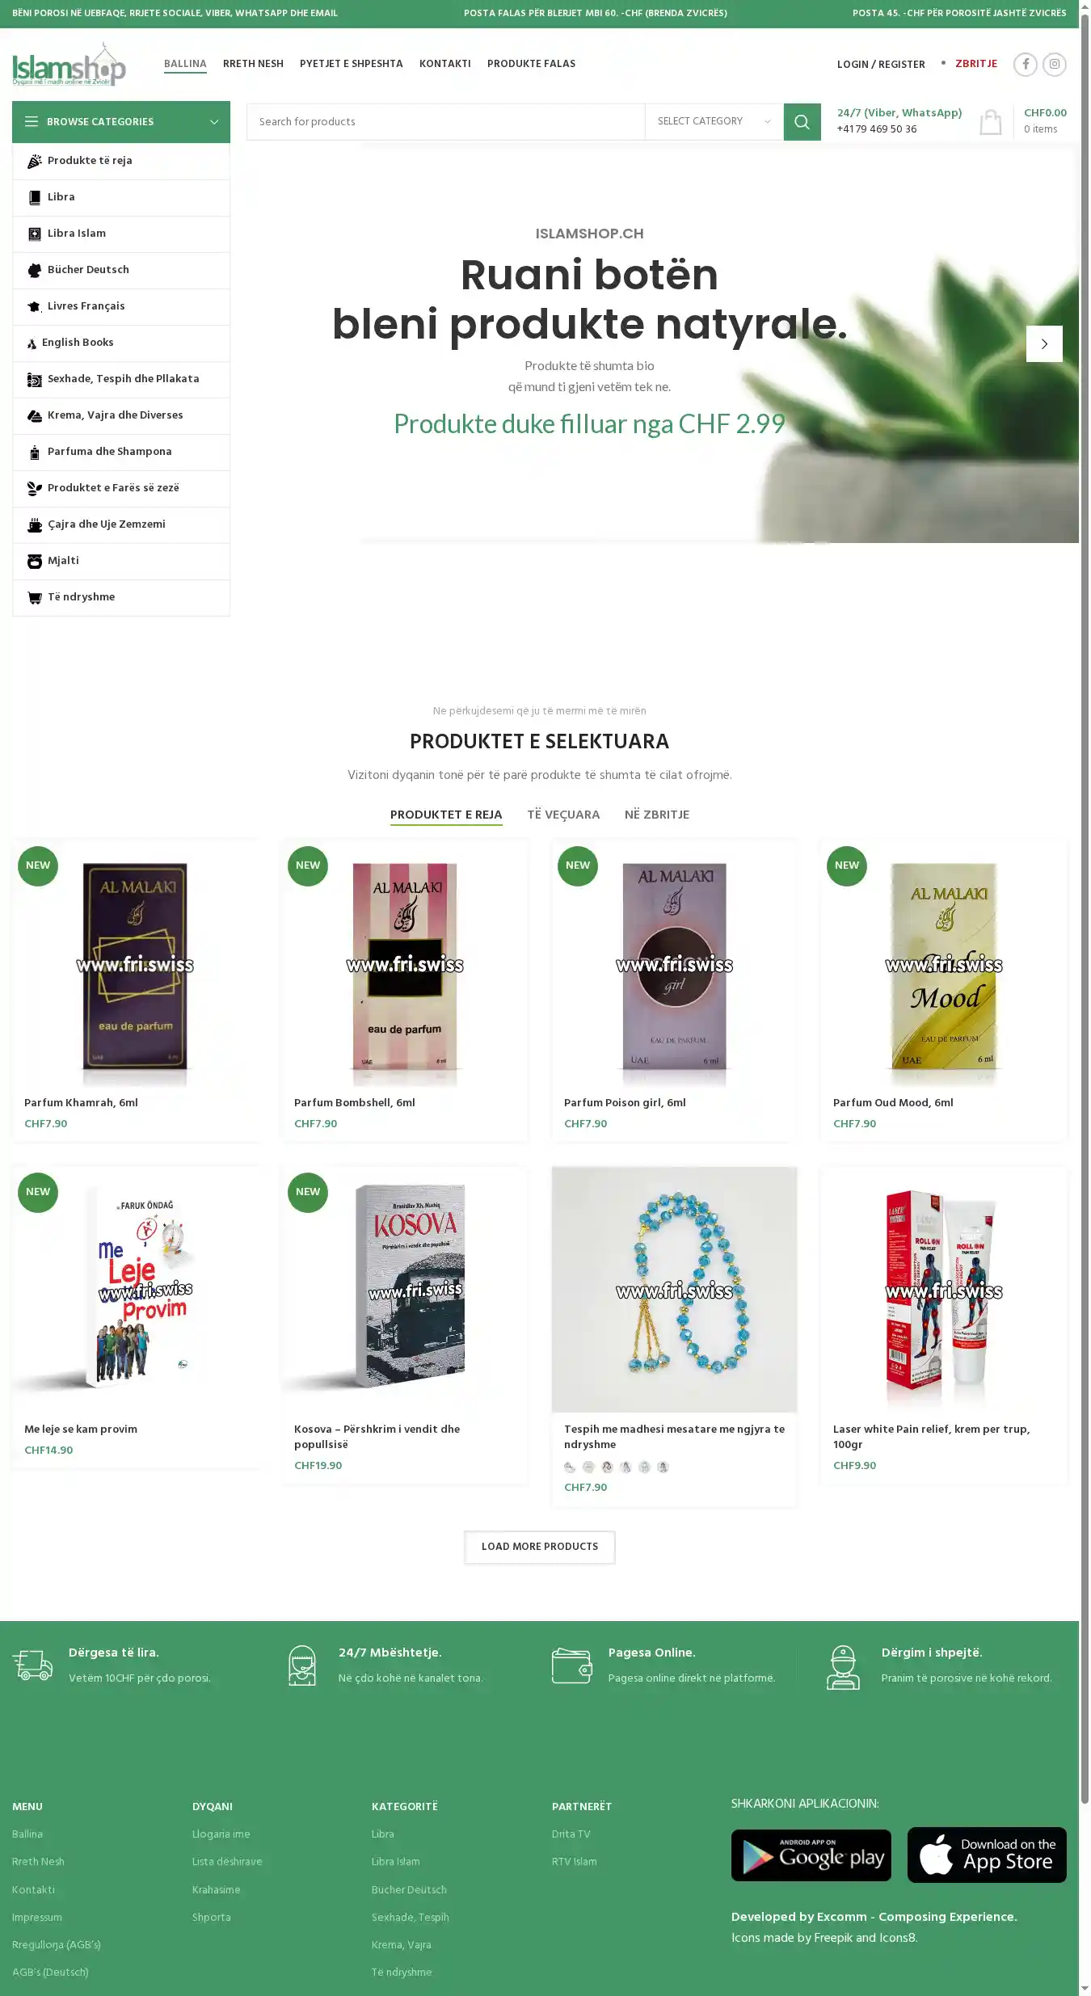Click Load More Products button
Screen dimensions: 1091x1996
coord(540,1547)
